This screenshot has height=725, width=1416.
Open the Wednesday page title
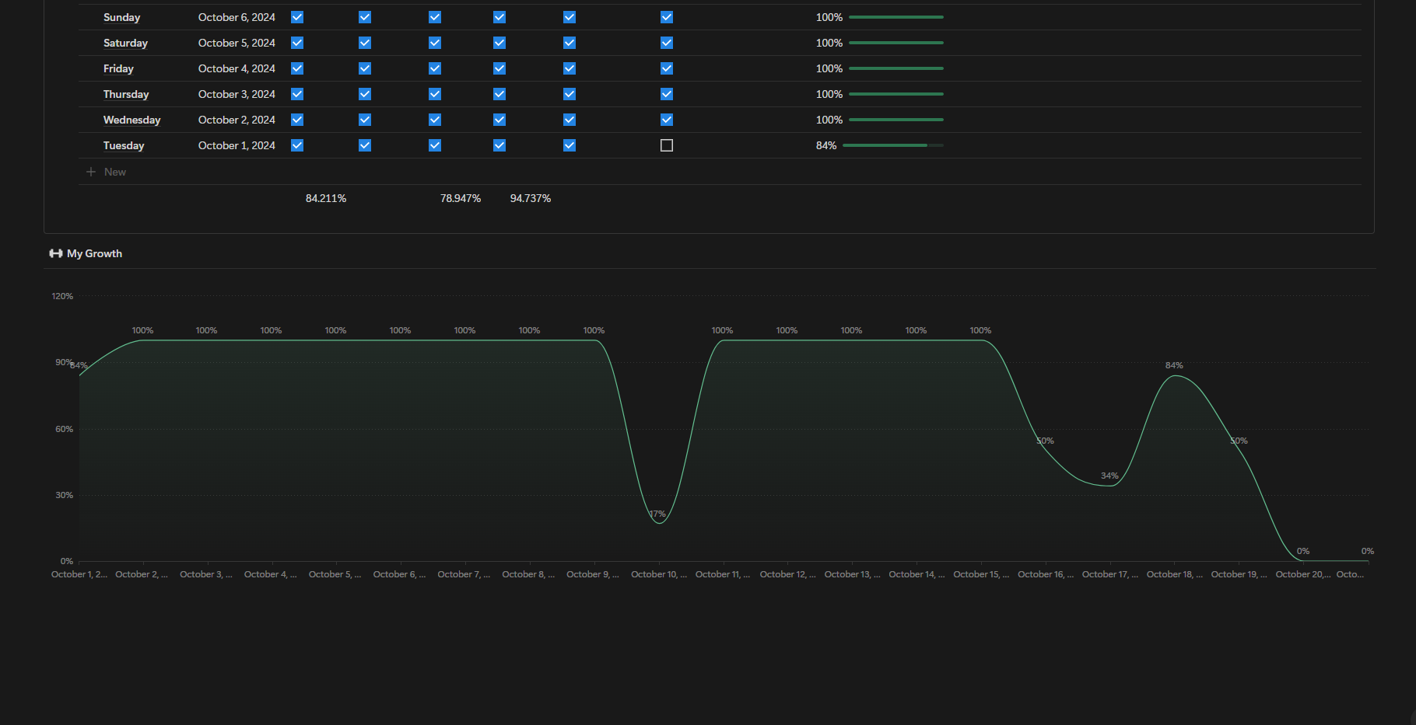click(131, 120)
